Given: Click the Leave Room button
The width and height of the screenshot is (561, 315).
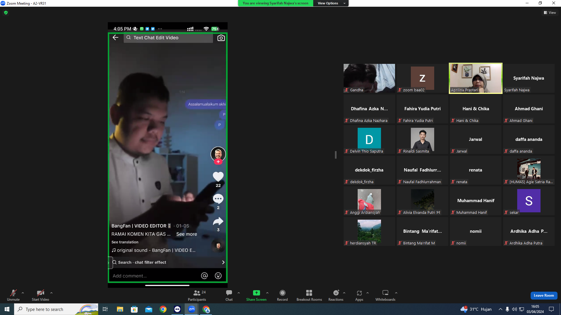Looking at the screenshot, I should 544,295.
